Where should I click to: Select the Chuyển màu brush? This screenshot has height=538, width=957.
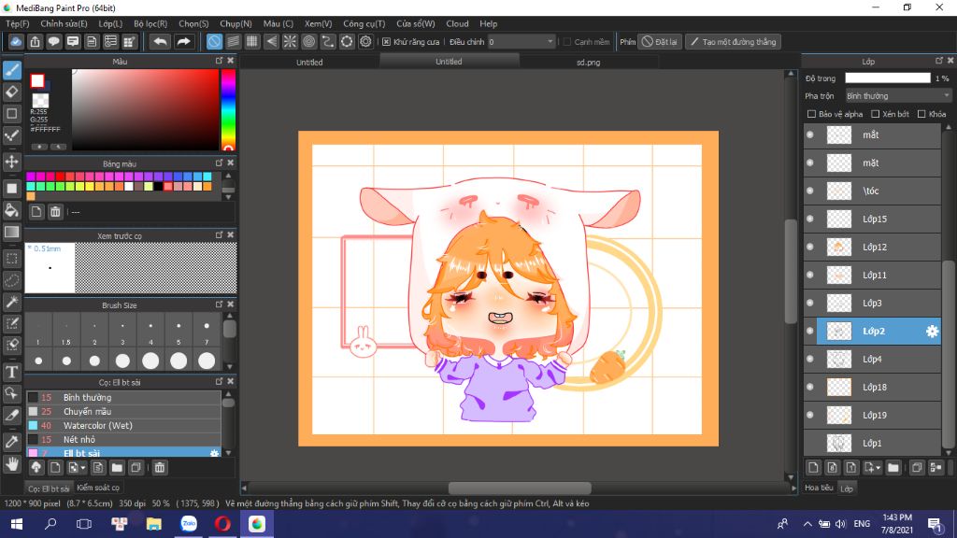123,411
